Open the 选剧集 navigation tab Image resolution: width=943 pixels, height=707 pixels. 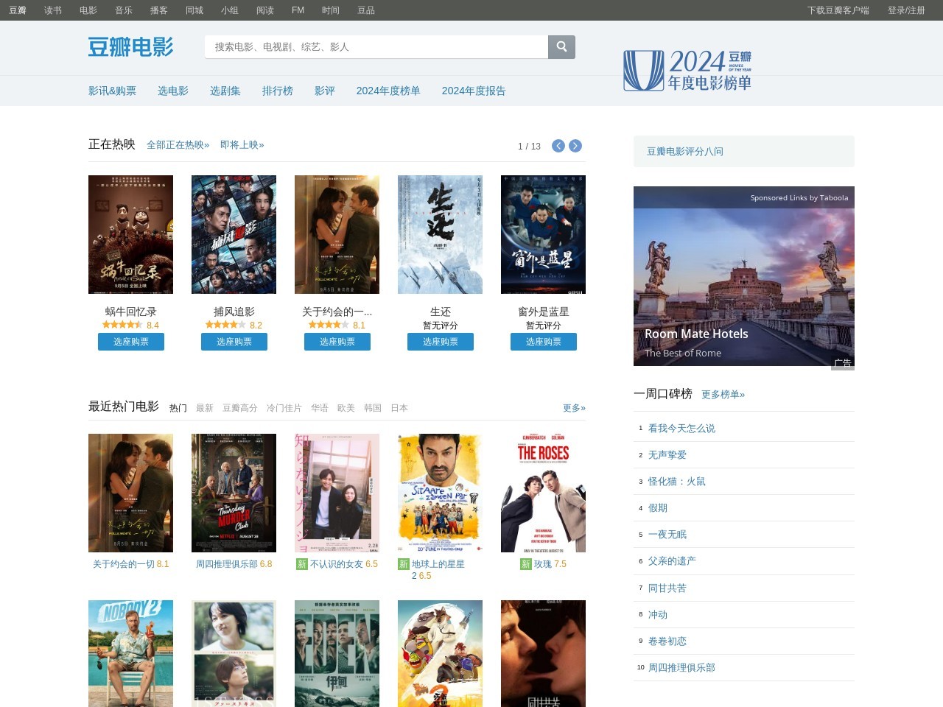[225, 91]
